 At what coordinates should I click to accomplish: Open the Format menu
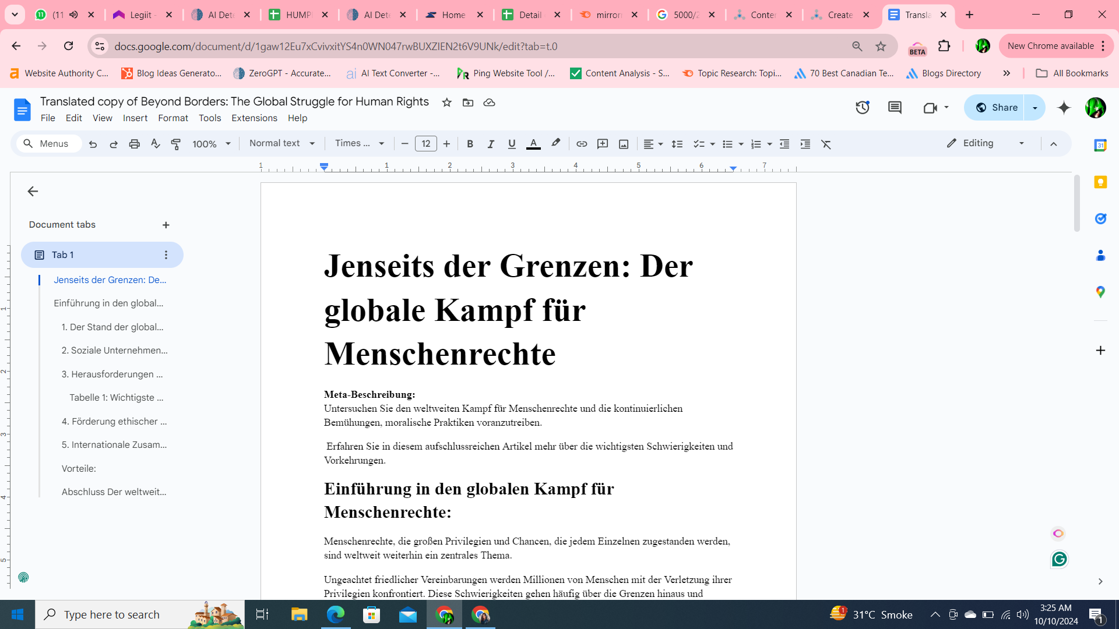tap(173, 118)
